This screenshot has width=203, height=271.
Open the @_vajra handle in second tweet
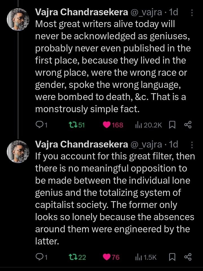[x=146, y=145]
